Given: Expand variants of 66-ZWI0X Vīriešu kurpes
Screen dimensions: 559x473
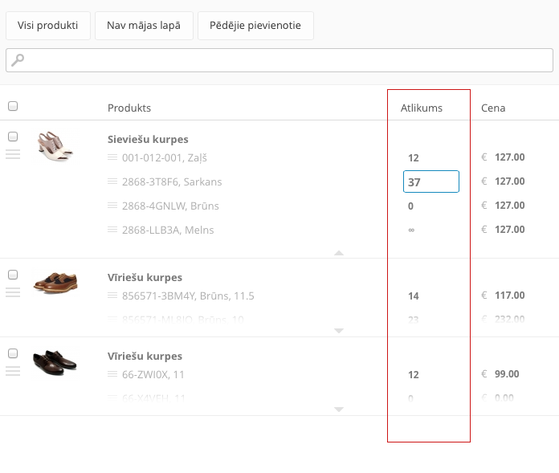Looking at the screenshot, I should 339,410.
